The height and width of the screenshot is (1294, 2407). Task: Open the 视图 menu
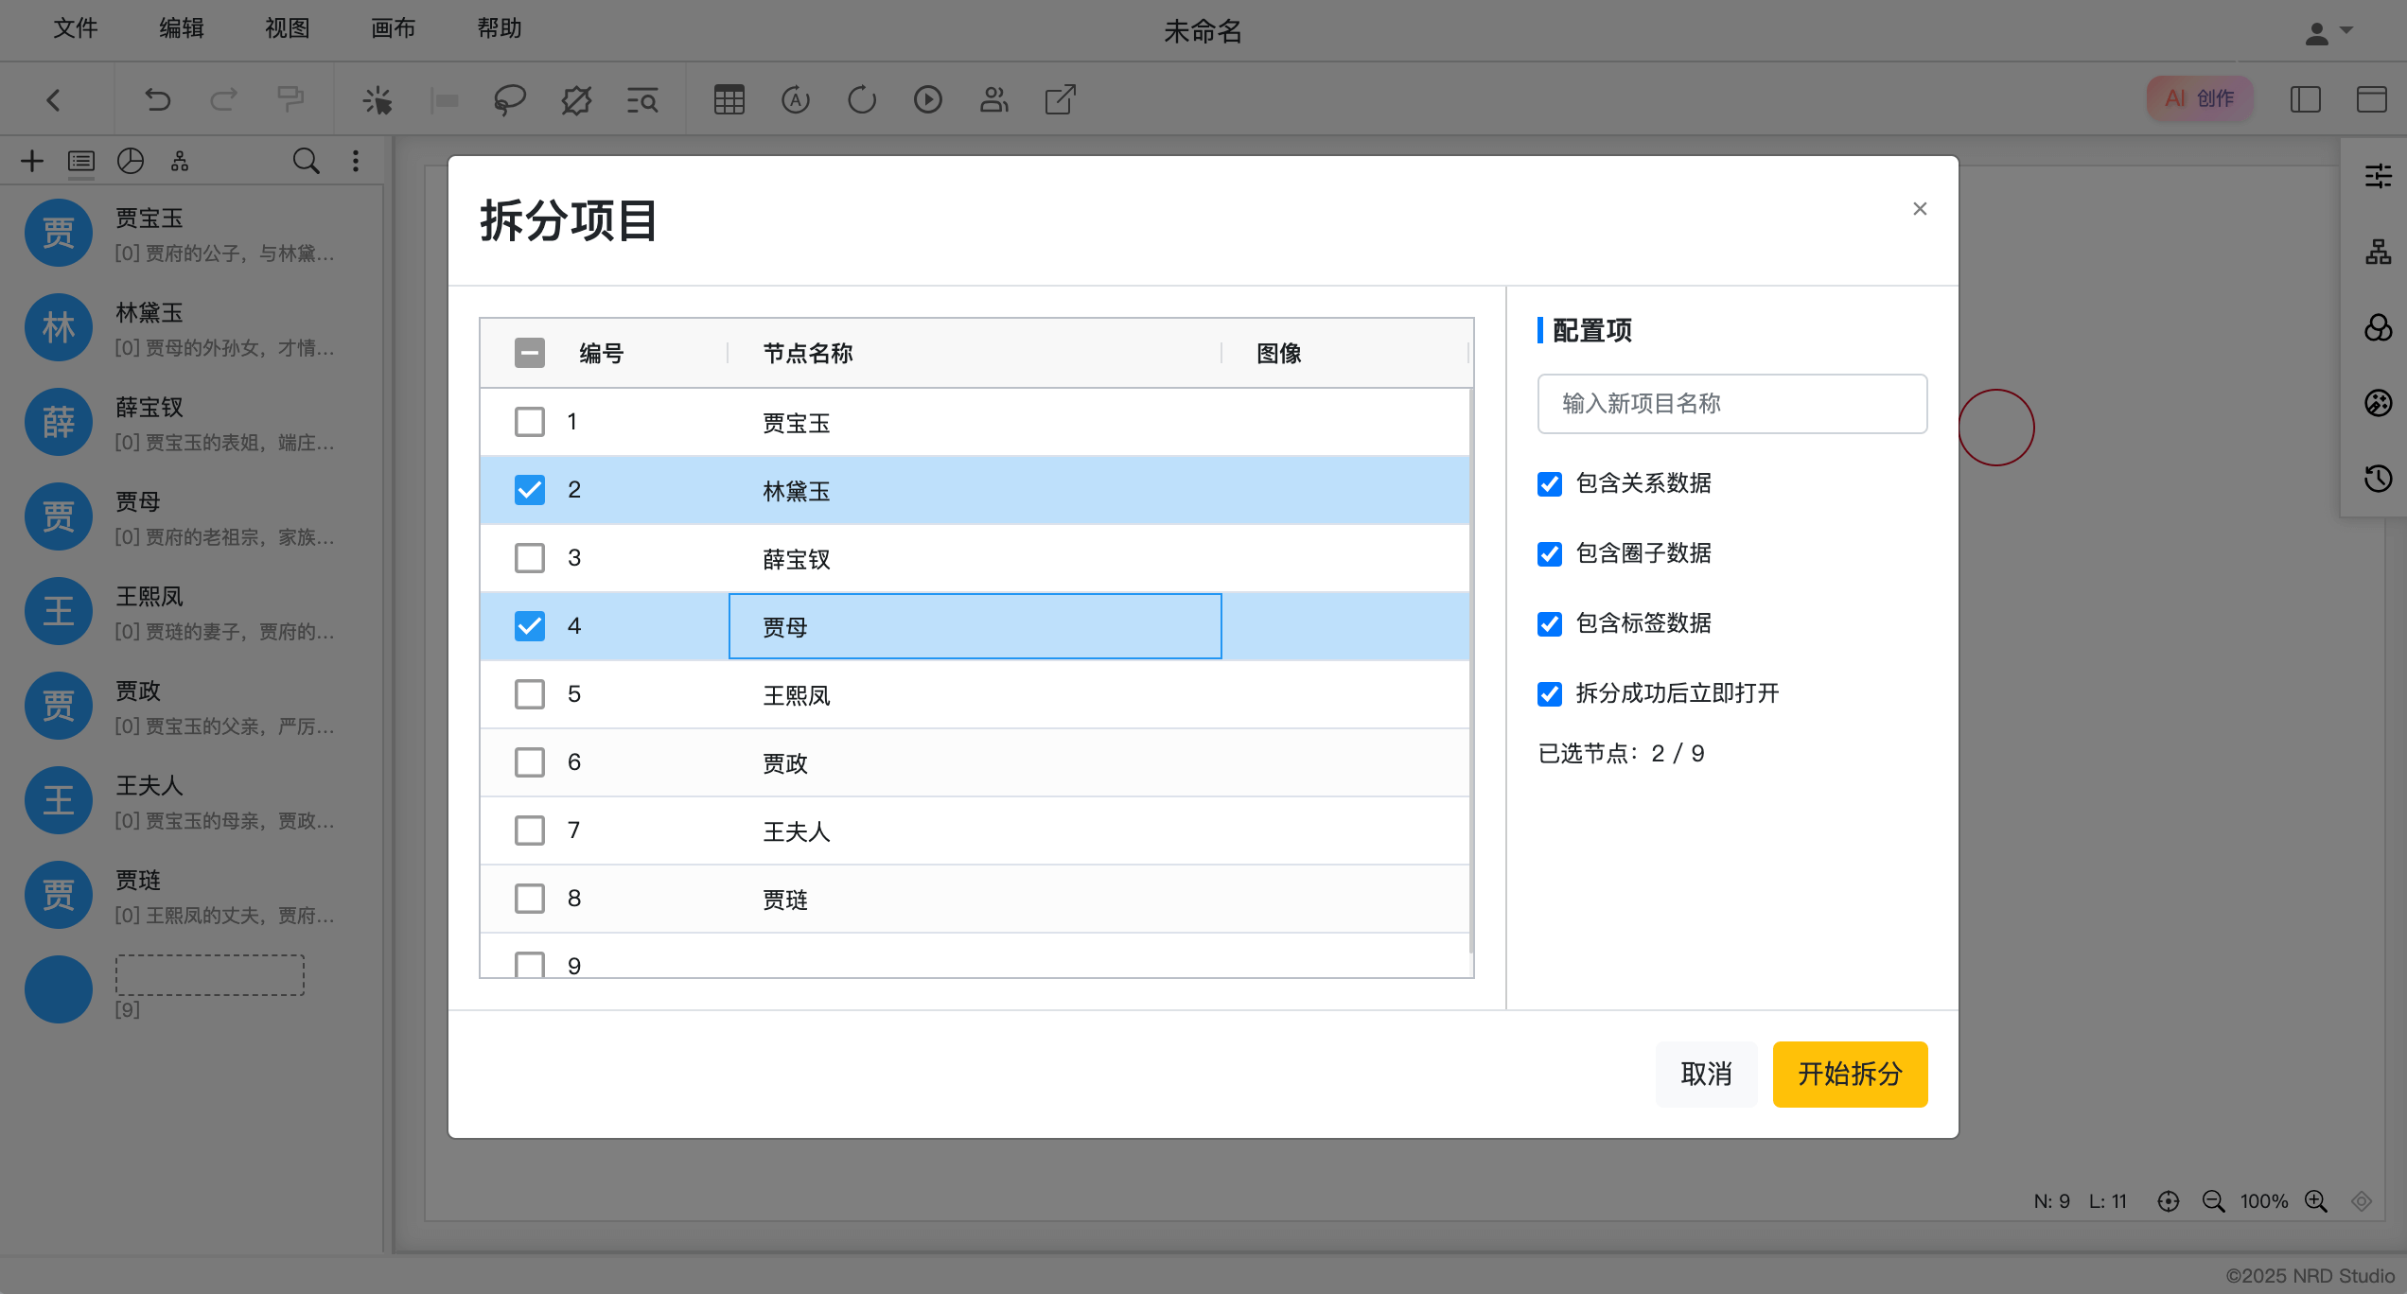pyautogui.click(x=288, y=28)
